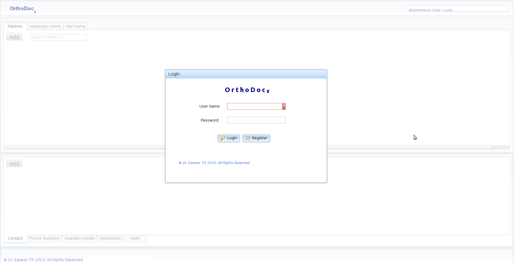Viewport: 514px width, 263px height.
Task: Open the Login link beside Anonymous User
Action: pyautogui.click(x=448, y=10)
